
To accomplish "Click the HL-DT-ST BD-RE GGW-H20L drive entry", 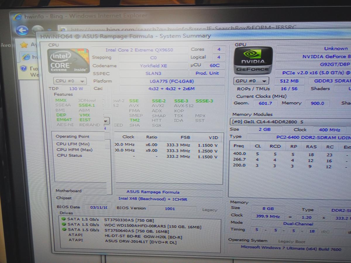I will coord(143,237).
